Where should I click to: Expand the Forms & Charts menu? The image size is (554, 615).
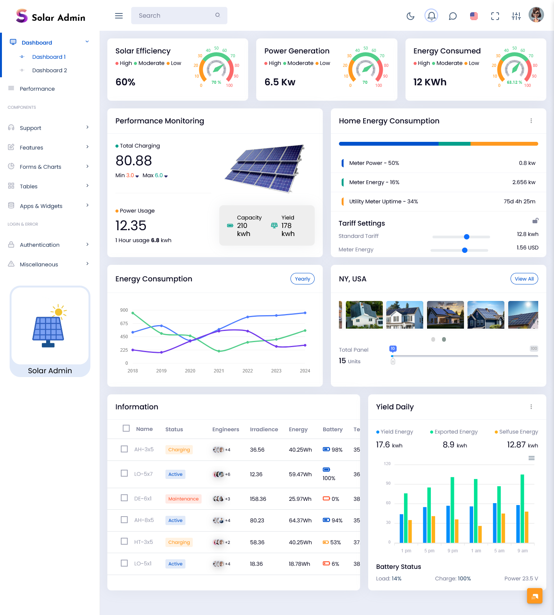point(49,167)
